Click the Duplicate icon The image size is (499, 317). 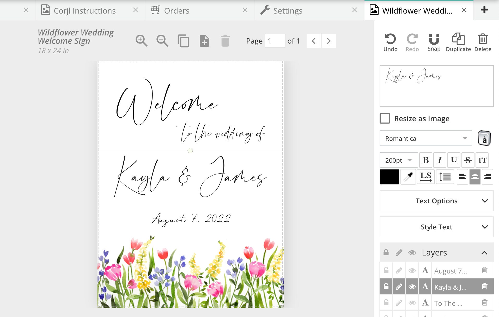click(458, 40)
